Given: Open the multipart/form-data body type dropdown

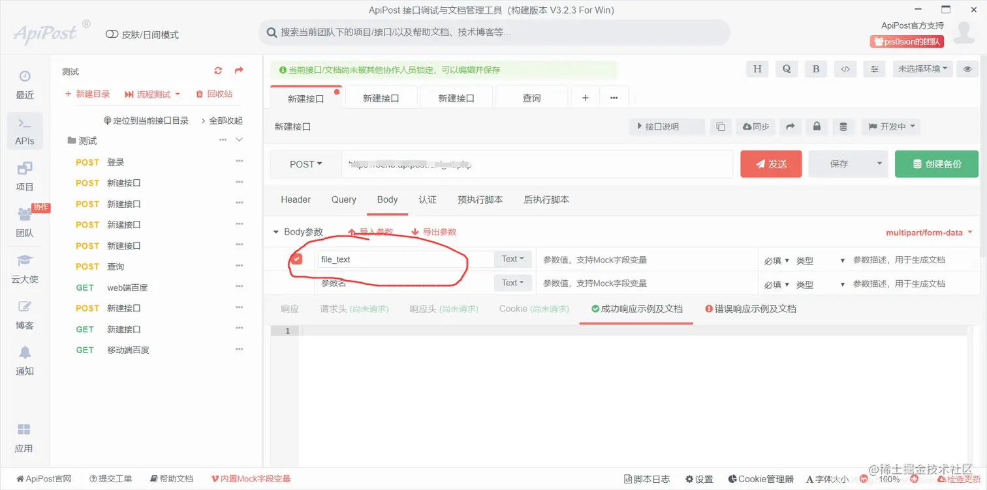Looking at the screenshot, I should (x=929, y=233).
